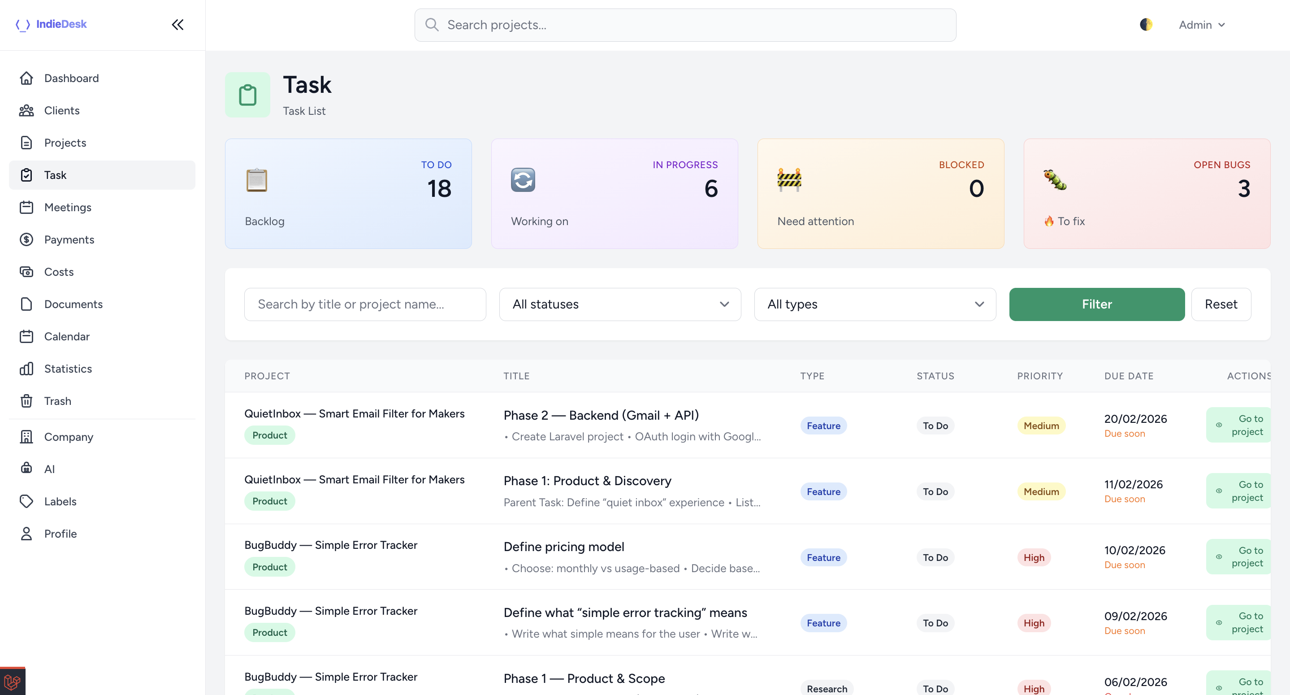Toggle dark mode with the moon icon
The height and width of the screenshot is (695, 1290).
tap(1147, 24)
